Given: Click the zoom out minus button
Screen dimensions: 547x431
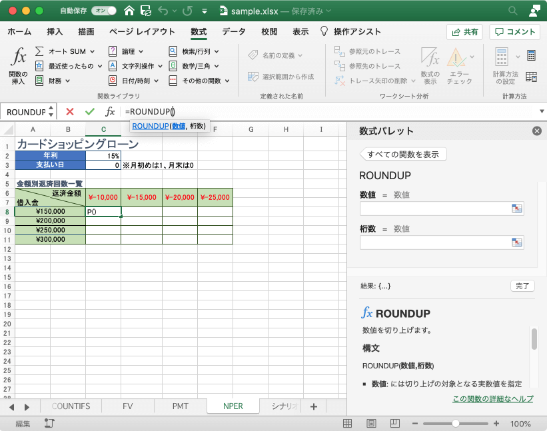Looking at the screenshot, I should (x=415, y=424).
